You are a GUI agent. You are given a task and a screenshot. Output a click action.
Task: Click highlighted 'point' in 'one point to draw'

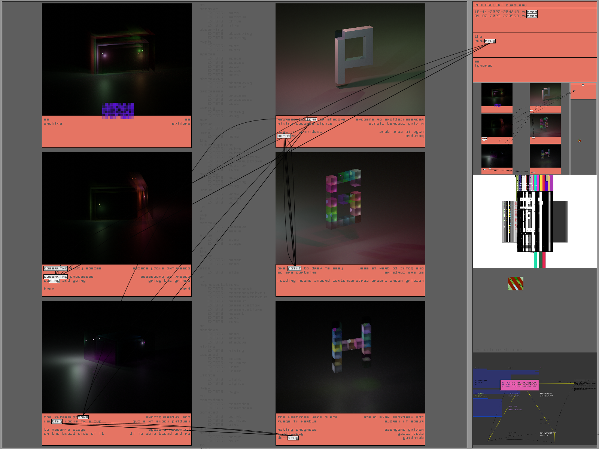[x=294, y=268]
